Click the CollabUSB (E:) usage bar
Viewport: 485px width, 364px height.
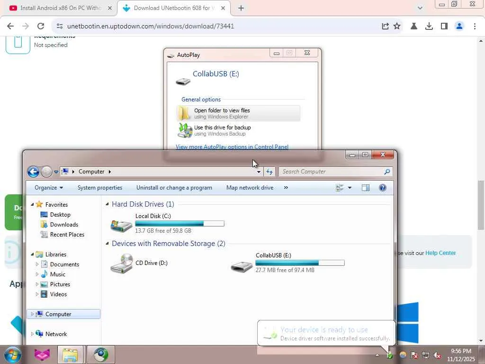click(x=300, y=263)
